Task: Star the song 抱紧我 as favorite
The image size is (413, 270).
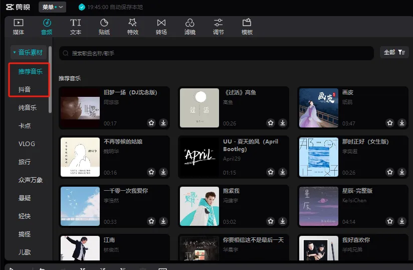Action: pyautogui.click(x=271, y=221)
